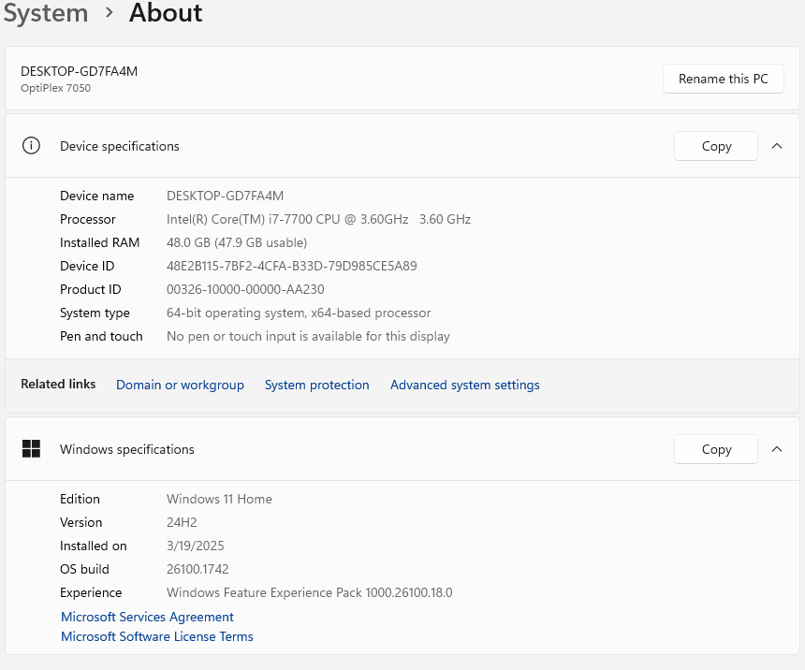Collapse the Windows specifications section

click(x=777, y=449)
